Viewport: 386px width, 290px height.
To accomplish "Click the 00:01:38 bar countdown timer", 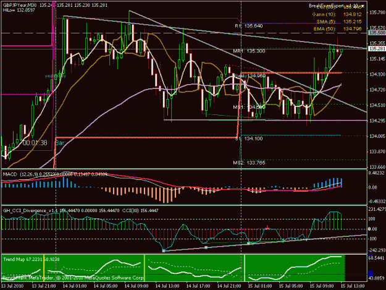I will point(35,143).
